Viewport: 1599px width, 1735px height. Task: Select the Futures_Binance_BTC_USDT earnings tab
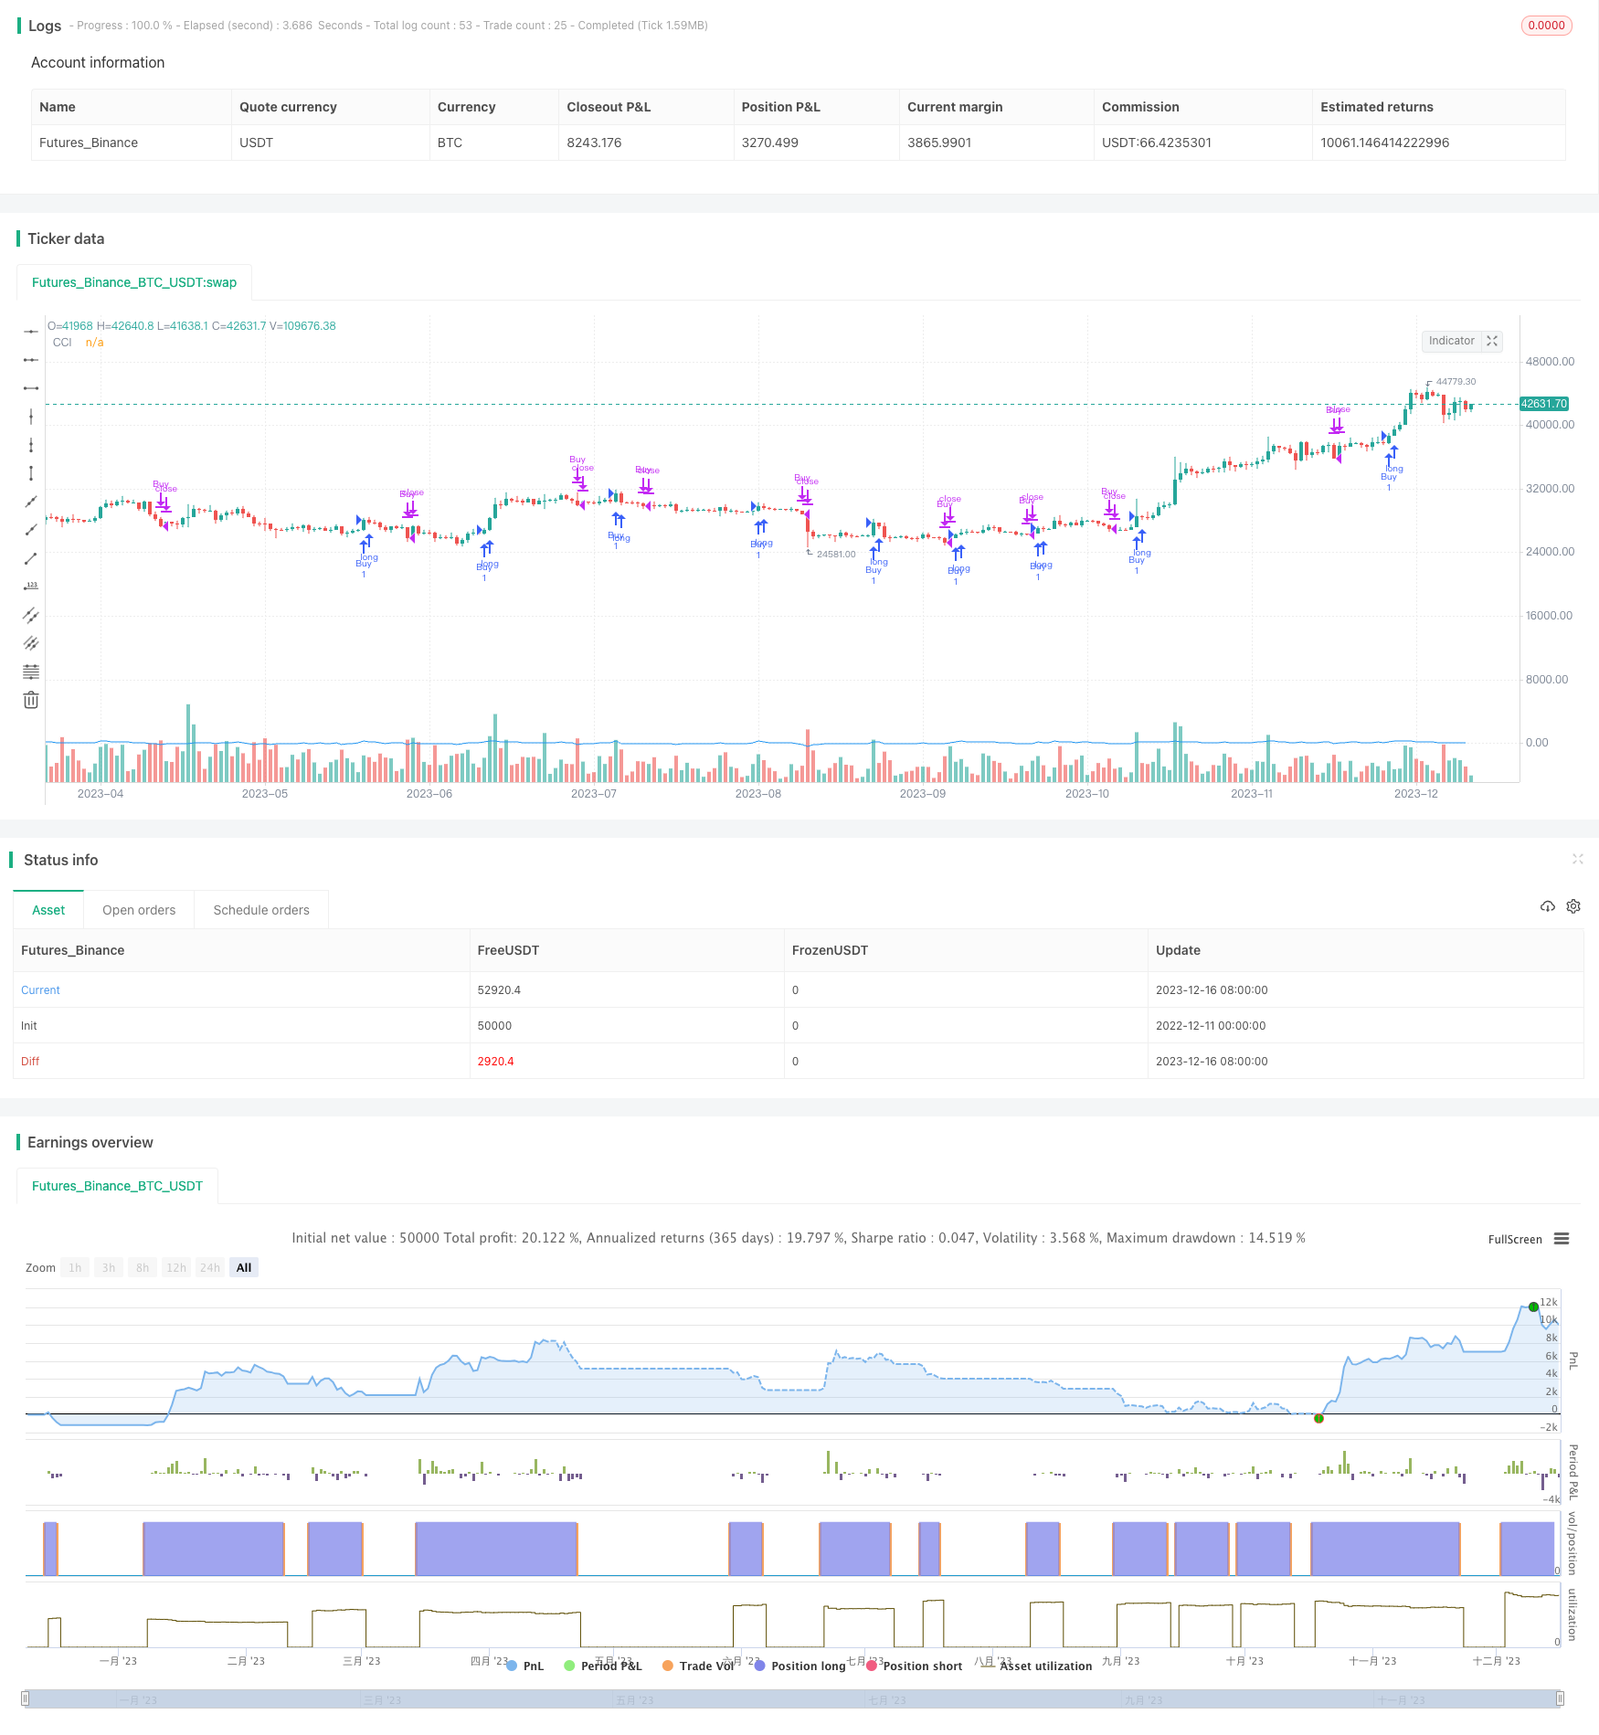click(x=117, y=1186)
